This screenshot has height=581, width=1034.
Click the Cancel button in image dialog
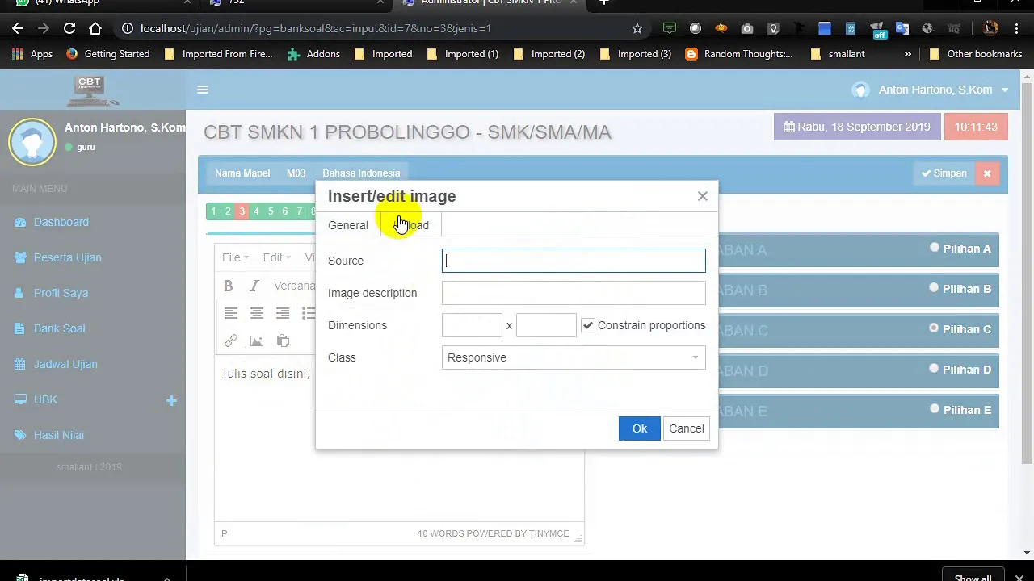click(687, 428)
